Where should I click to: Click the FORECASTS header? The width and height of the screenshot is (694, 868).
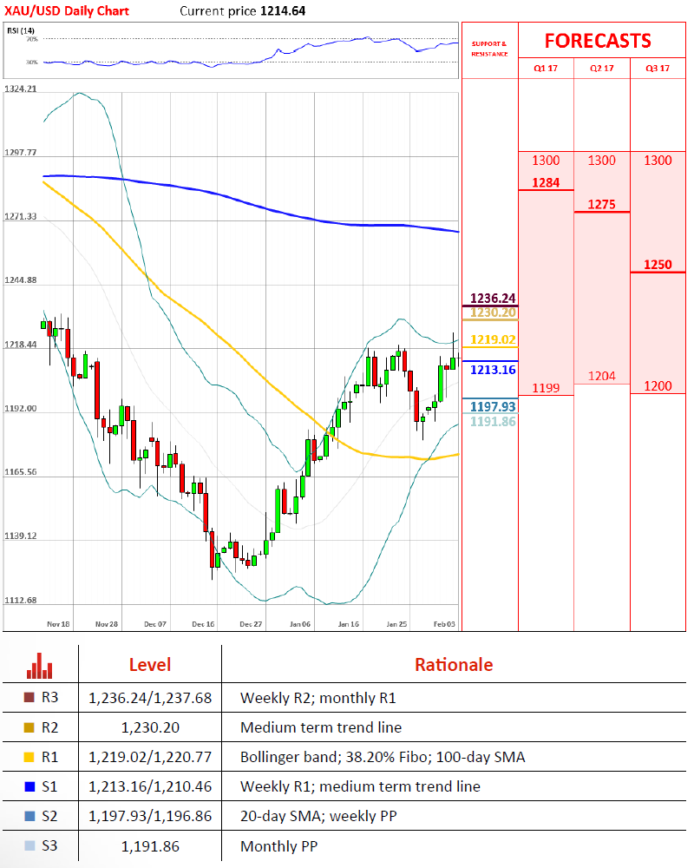pos(598,41)
